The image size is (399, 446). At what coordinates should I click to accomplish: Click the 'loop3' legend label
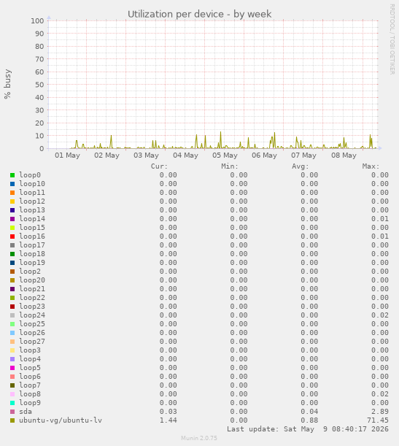(x=30, y=350)
